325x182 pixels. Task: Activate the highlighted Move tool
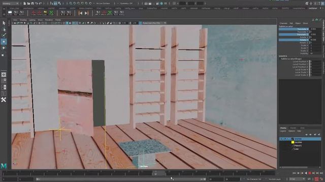click(x=4, y=41)
